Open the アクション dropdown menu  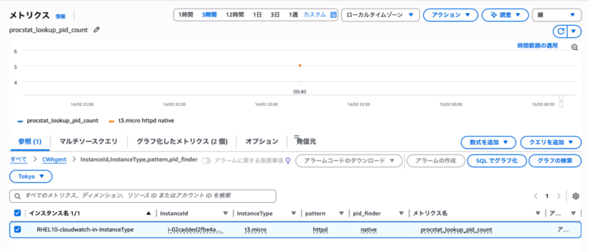pyautogui.click(x=450, y=15)
